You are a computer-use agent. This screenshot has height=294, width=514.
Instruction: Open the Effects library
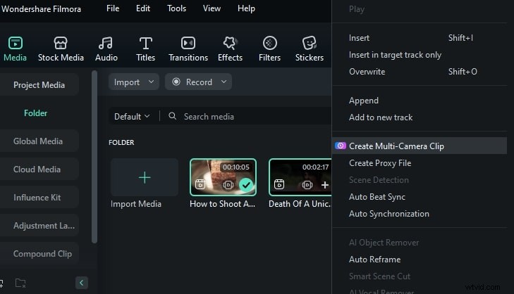point(230,49)
